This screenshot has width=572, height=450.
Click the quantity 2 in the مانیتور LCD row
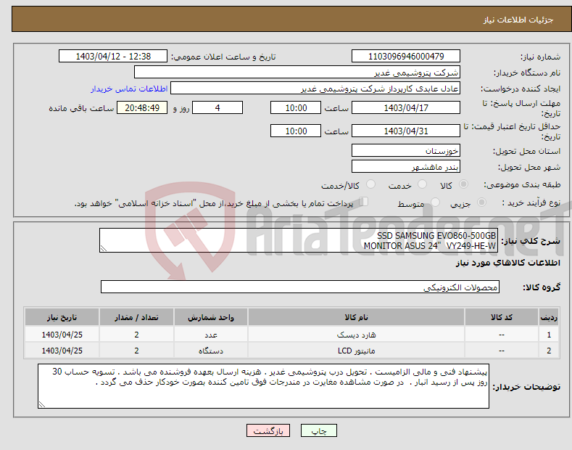[136, 351]
